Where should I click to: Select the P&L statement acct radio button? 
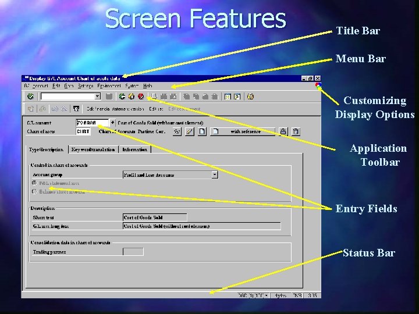pyautogui.click(x=34, y=183)
